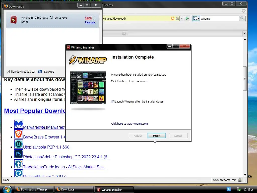Viewport: 257px width, 193px height.
Task: Click the Firefox icon in Downloads title bar
Action: click(6, 6)
